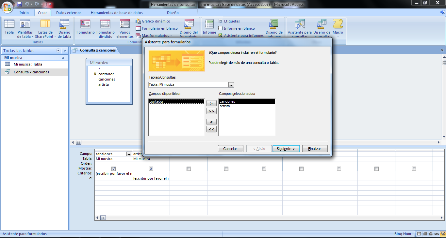Check Mostrar box in fifth grid column

[264, 169]
